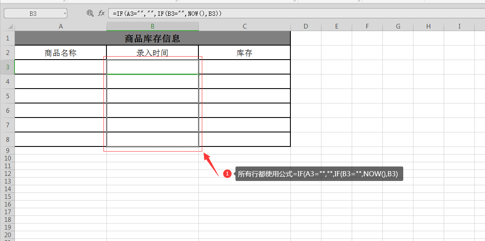
Task: Click the 库存 header cell
Action: (x=244, y=53)
